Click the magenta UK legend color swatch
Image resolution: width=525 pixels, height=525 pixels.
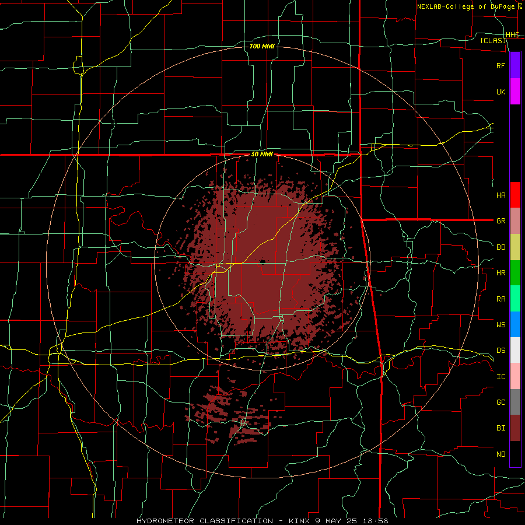(515, 92)
